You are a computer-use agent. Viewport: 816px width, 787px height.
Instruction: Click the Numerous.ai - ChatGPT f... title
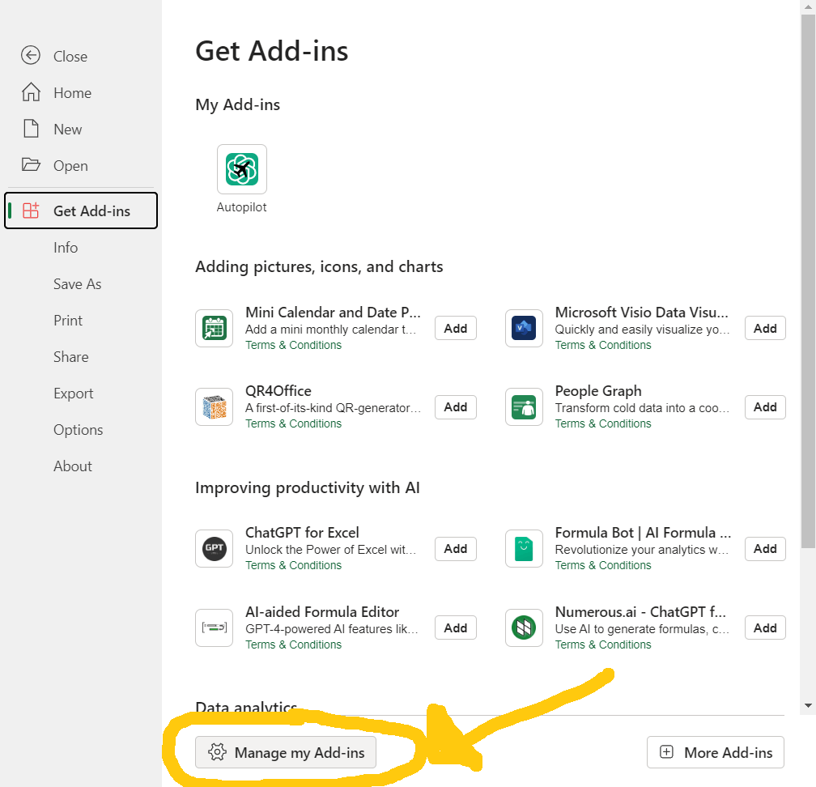[640, 611]
